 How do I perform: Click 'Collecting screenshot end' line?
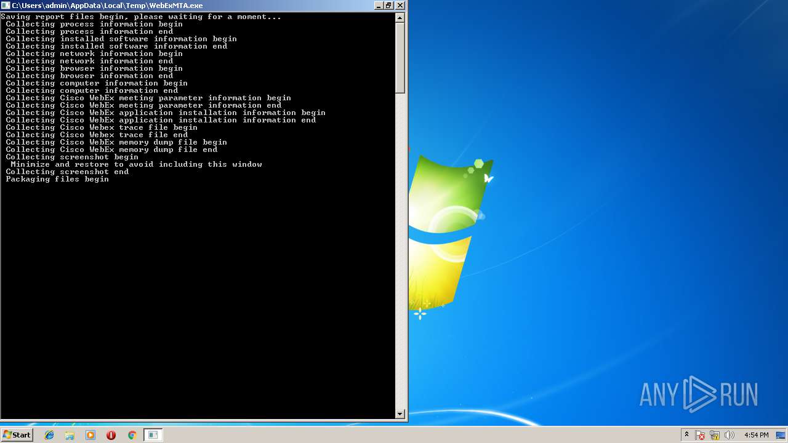pyautogui.click(x=67, y=172)
